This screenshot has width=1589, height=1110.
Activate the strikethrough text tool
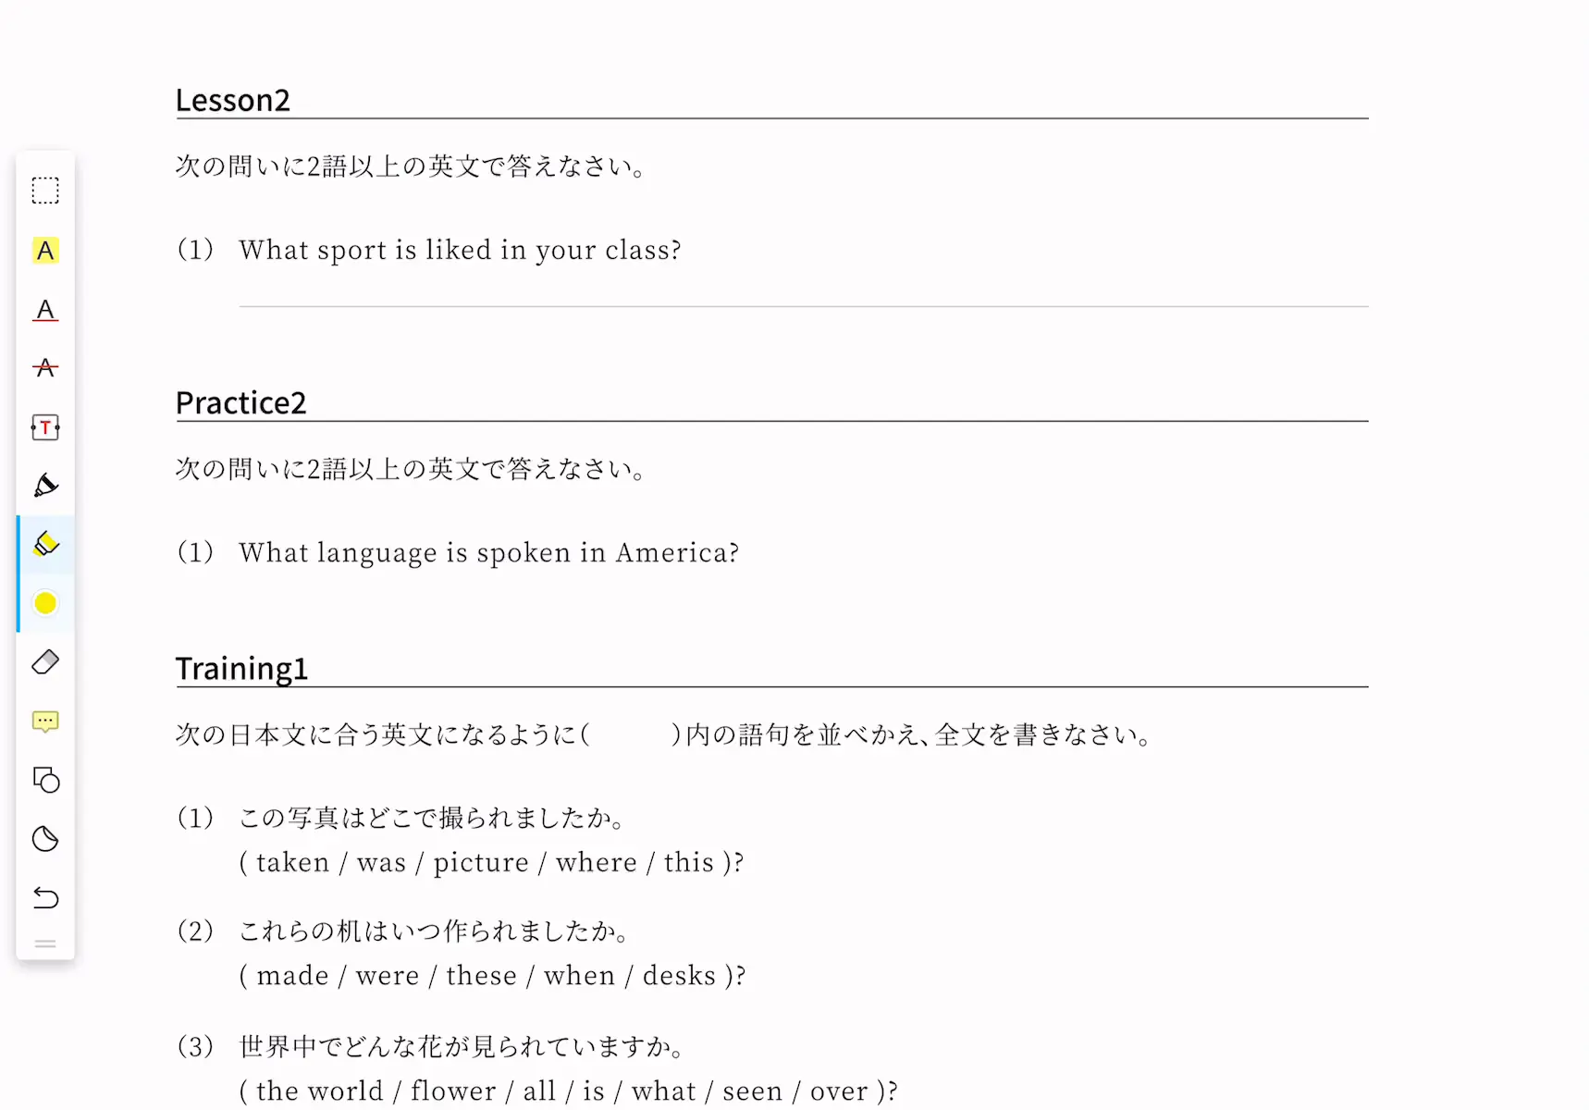coord(45,368)
